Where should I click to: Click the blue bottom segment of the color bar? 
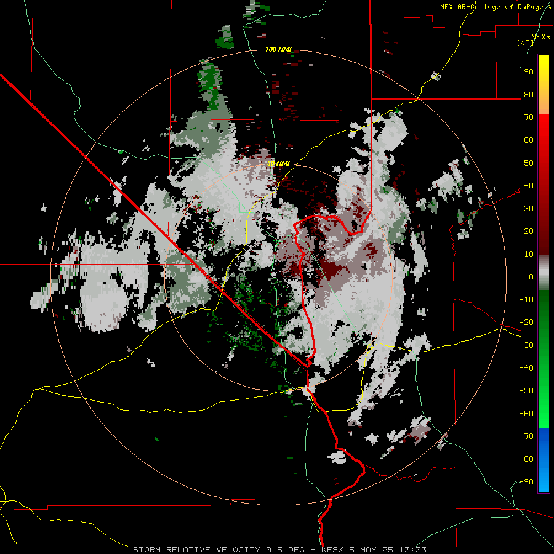click(x=544, y=460)
